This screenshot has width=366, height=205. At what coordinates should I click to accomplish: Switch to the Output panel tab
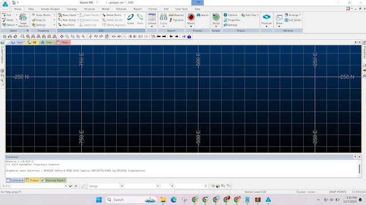(32, 180)
